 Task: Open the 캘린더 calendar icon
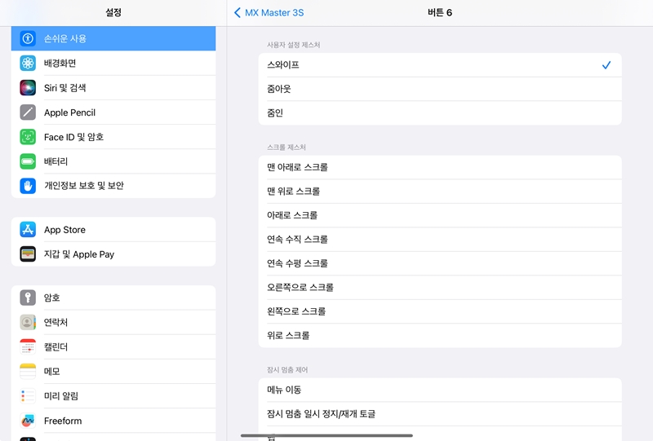point(28,347)
